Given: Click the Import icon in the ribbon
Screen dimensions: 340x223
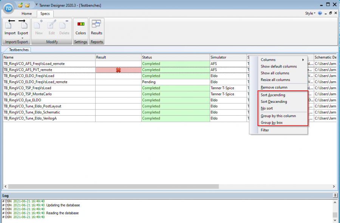Looking at the screenshot, I should tap(9, 28).
